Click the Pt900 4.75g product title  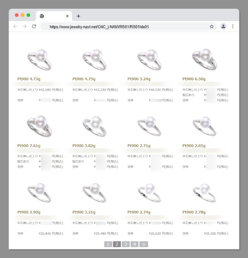click(x=84, y=79)
